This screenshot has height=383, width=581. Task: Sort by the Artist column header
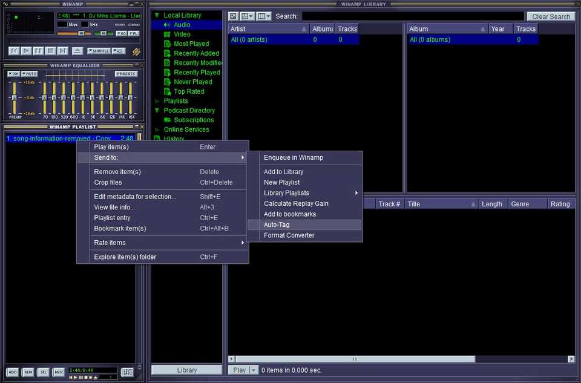tap(269, 29)
